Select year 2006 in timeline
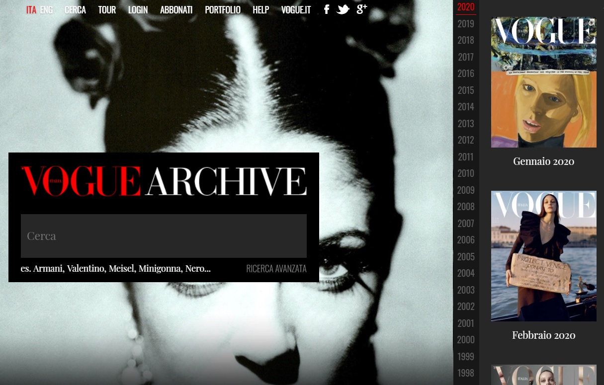 click(x=466, y=240)
